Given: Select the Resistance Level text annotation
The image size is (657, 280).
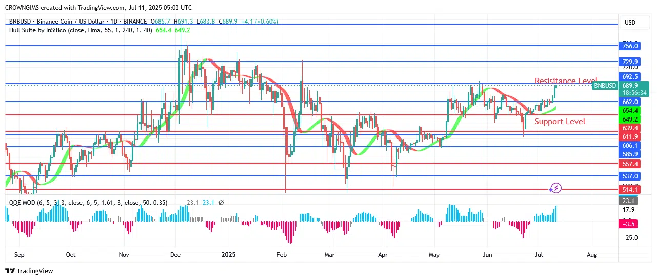Looking at the screenshot, I should click(566, 81).
